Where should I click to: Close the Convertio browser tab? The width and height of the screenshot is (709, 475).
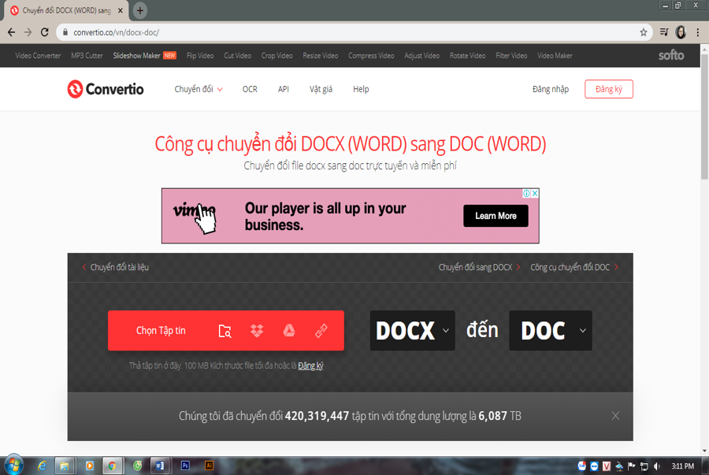coord(121,10)
